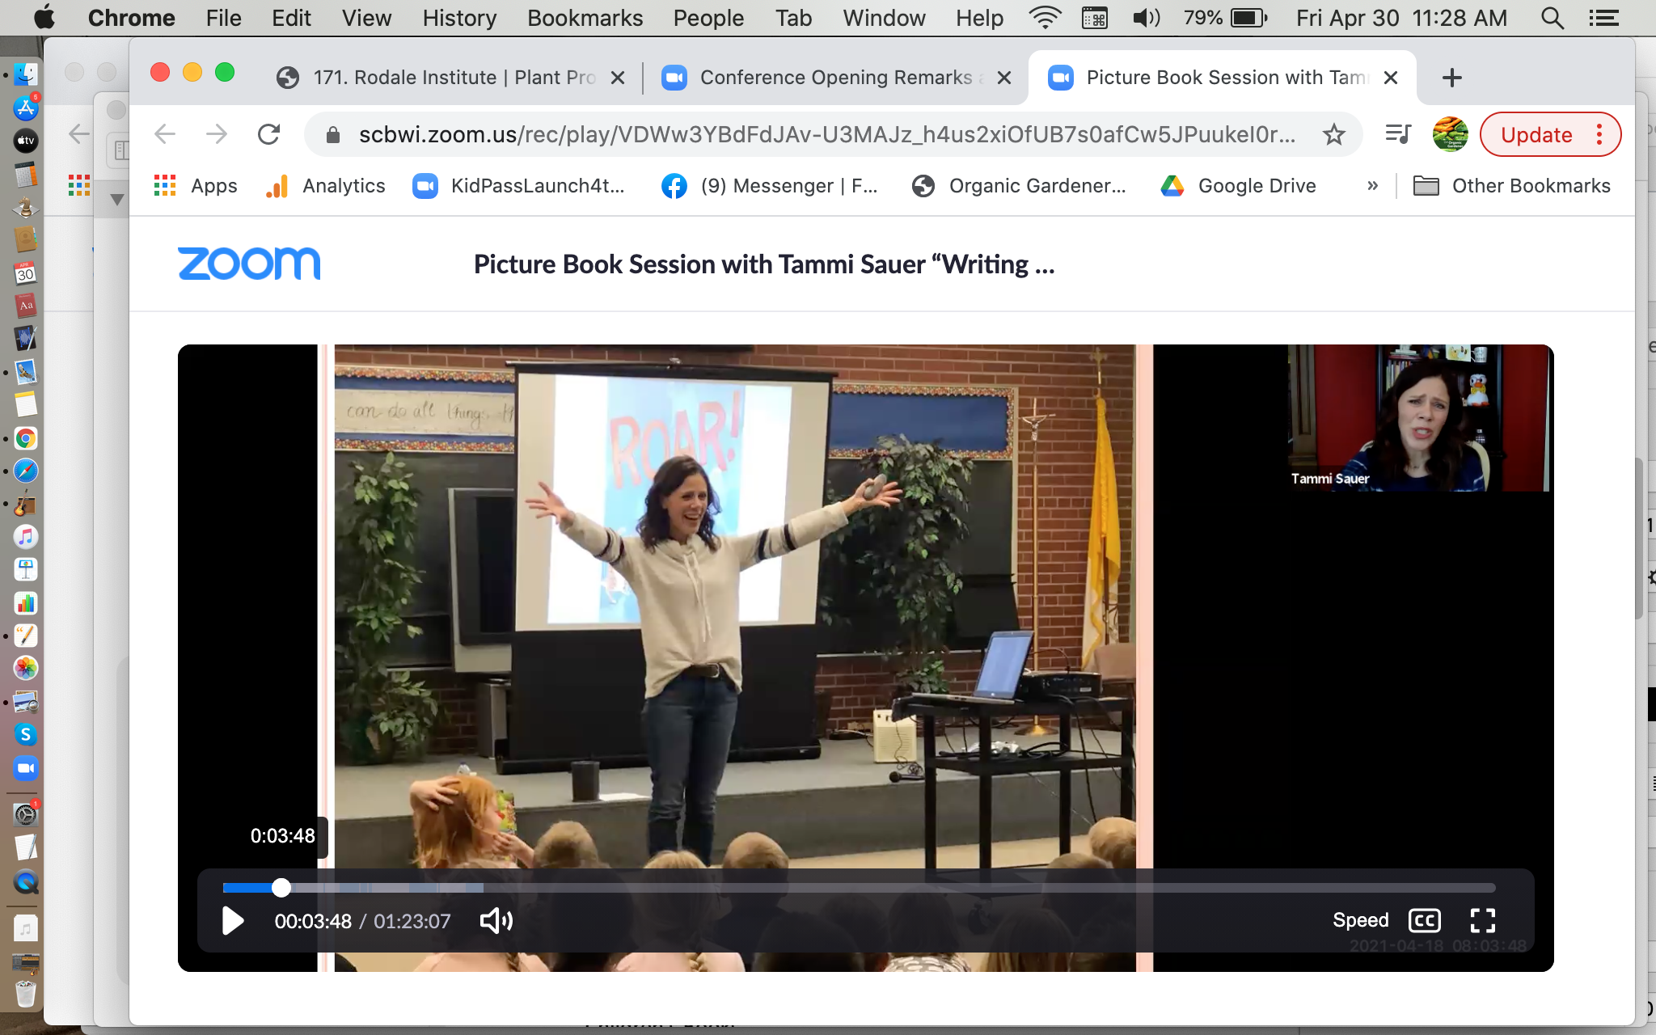Expand hidden bookmarks chevron
Screen dimensions: 1656x1035
click(x=1372, y=186)
